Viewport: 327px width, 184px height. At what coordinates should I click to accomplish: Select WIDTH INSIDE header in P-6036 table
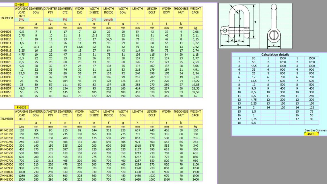pyautogui.click(x=94, y=113)
